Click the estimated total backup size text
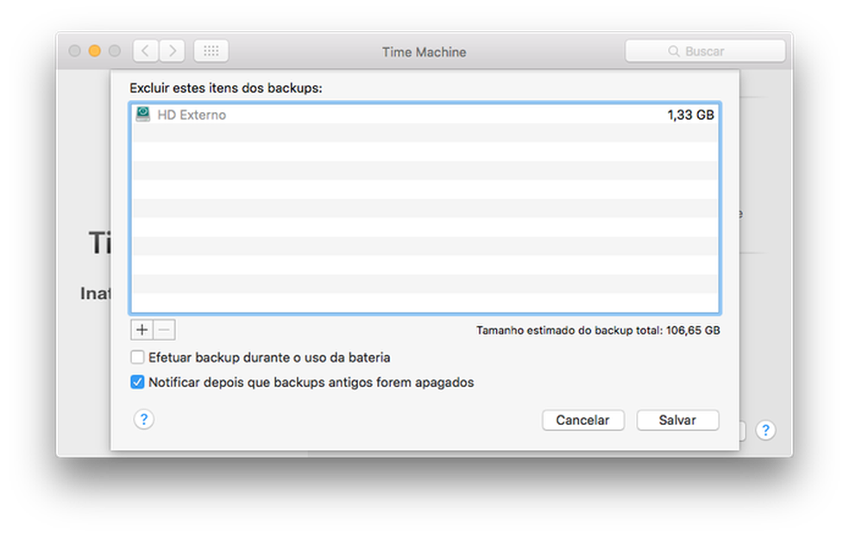Viewport: 849px width, 537px height. tap(598, 330)
